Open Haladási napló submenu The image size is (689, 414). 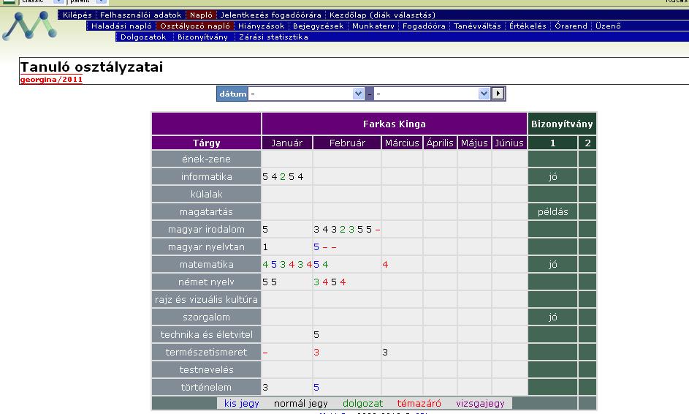click(x=121, y=26)
